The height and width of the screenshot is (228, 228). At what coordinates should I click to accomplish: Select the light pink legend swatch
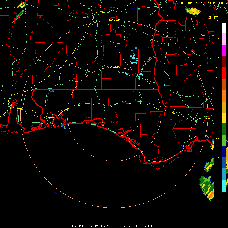click(x=224, y=39)
